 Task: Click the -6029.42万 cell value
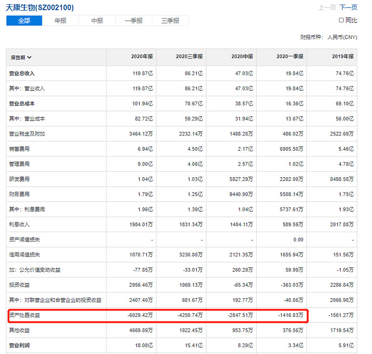point(139,315)
